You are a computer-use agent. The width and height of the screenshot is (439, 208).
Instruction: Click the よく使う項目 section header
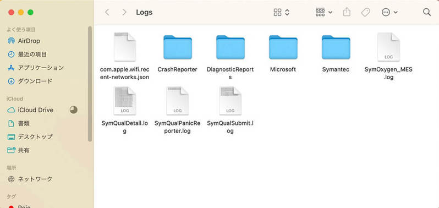tap(21, 30)
